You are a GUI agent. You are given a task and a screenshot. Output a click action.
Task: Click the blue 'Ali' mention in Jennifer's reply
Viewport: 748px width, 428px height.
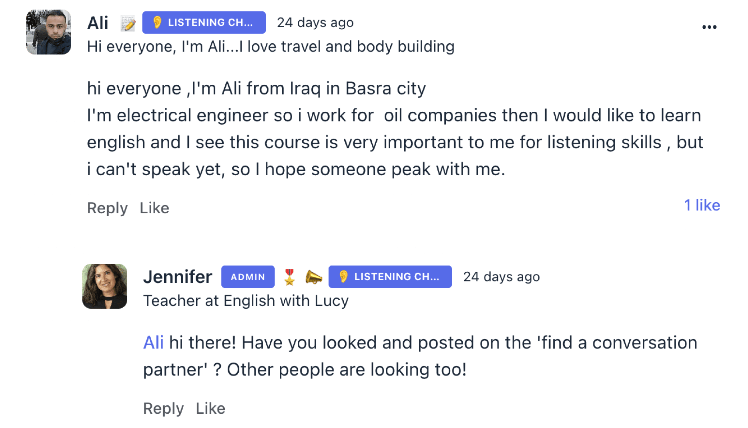click(x=153, y=343)
